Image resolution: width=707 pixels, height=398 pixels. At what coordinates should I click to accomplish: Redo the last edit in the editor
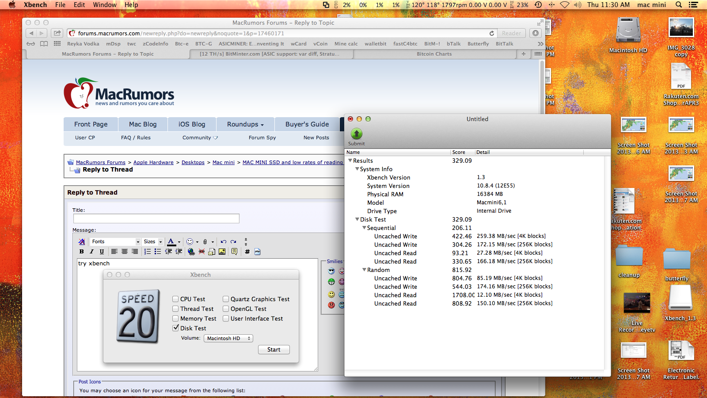(233, 241)
